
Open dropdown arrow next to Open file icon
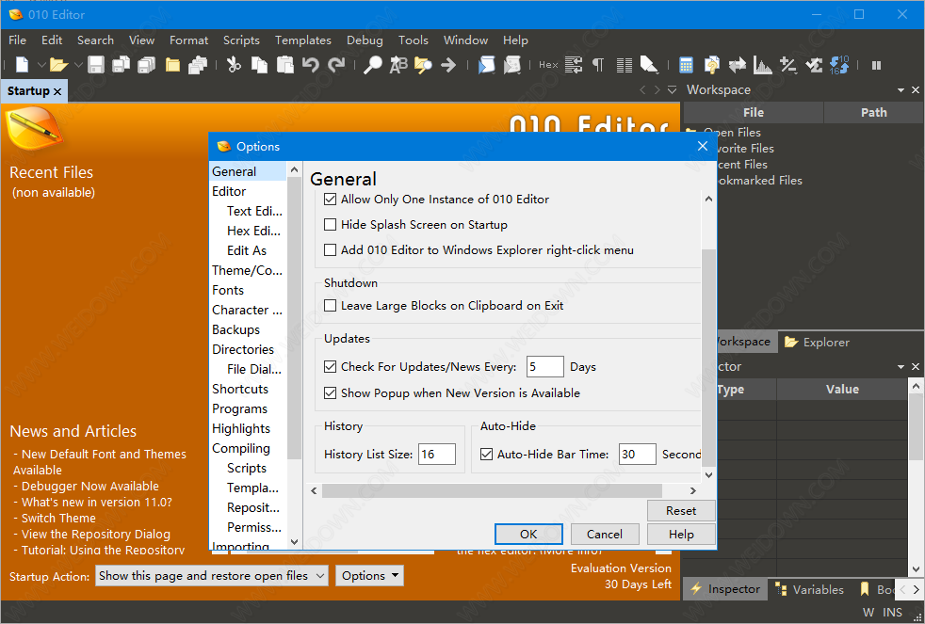coord(78,65)
